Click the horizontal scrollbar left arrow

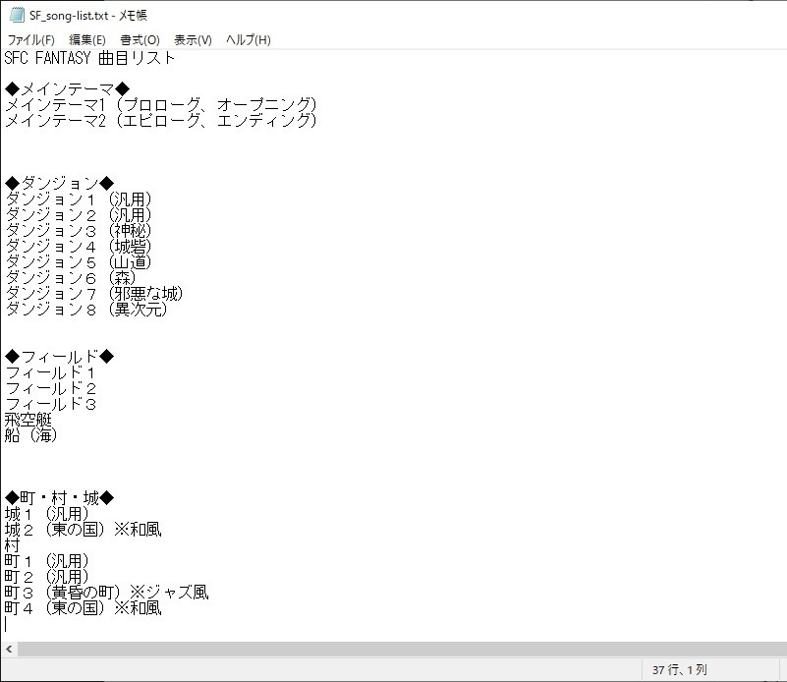tap(9, 649)
